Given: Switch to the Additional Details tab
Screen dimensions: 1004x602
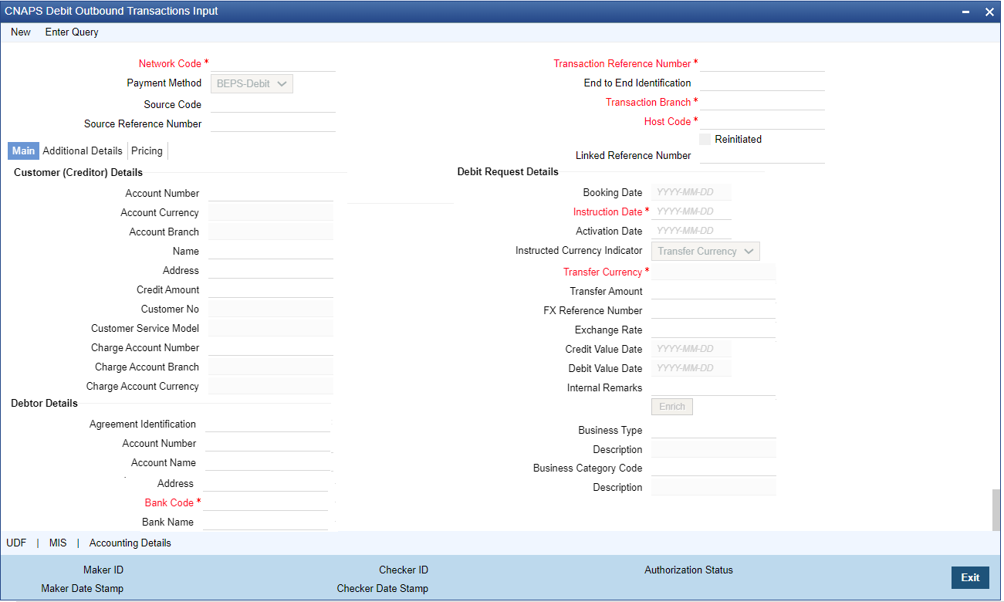Looking at the screenshot, I should click(83, 150).
